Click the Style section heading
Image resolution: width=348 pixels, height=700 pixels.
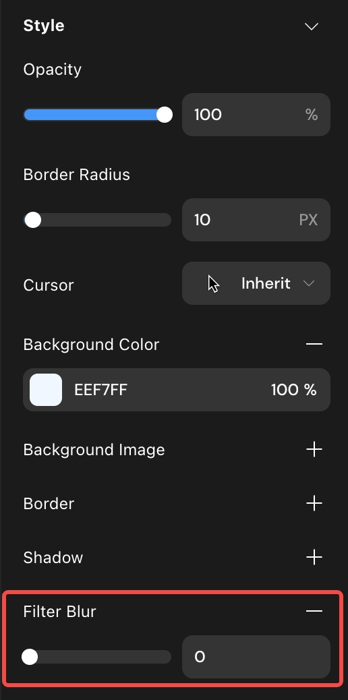point(44,26)
